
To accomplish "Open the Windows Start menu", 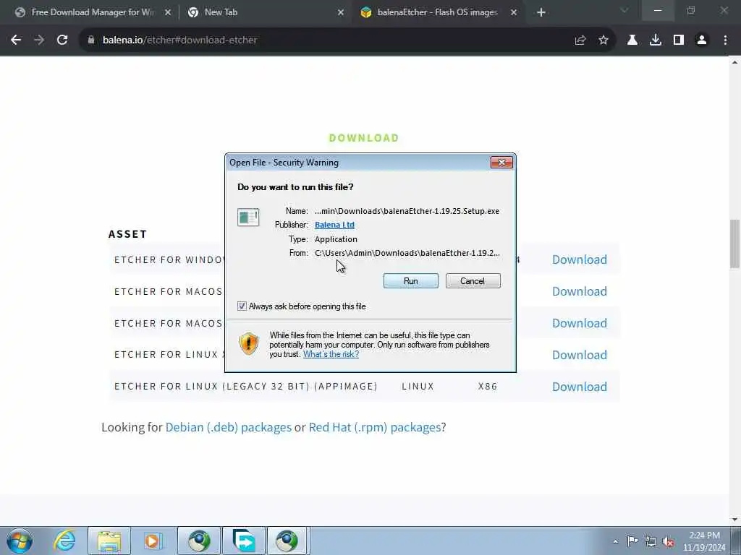I will (x=20, y=541).
